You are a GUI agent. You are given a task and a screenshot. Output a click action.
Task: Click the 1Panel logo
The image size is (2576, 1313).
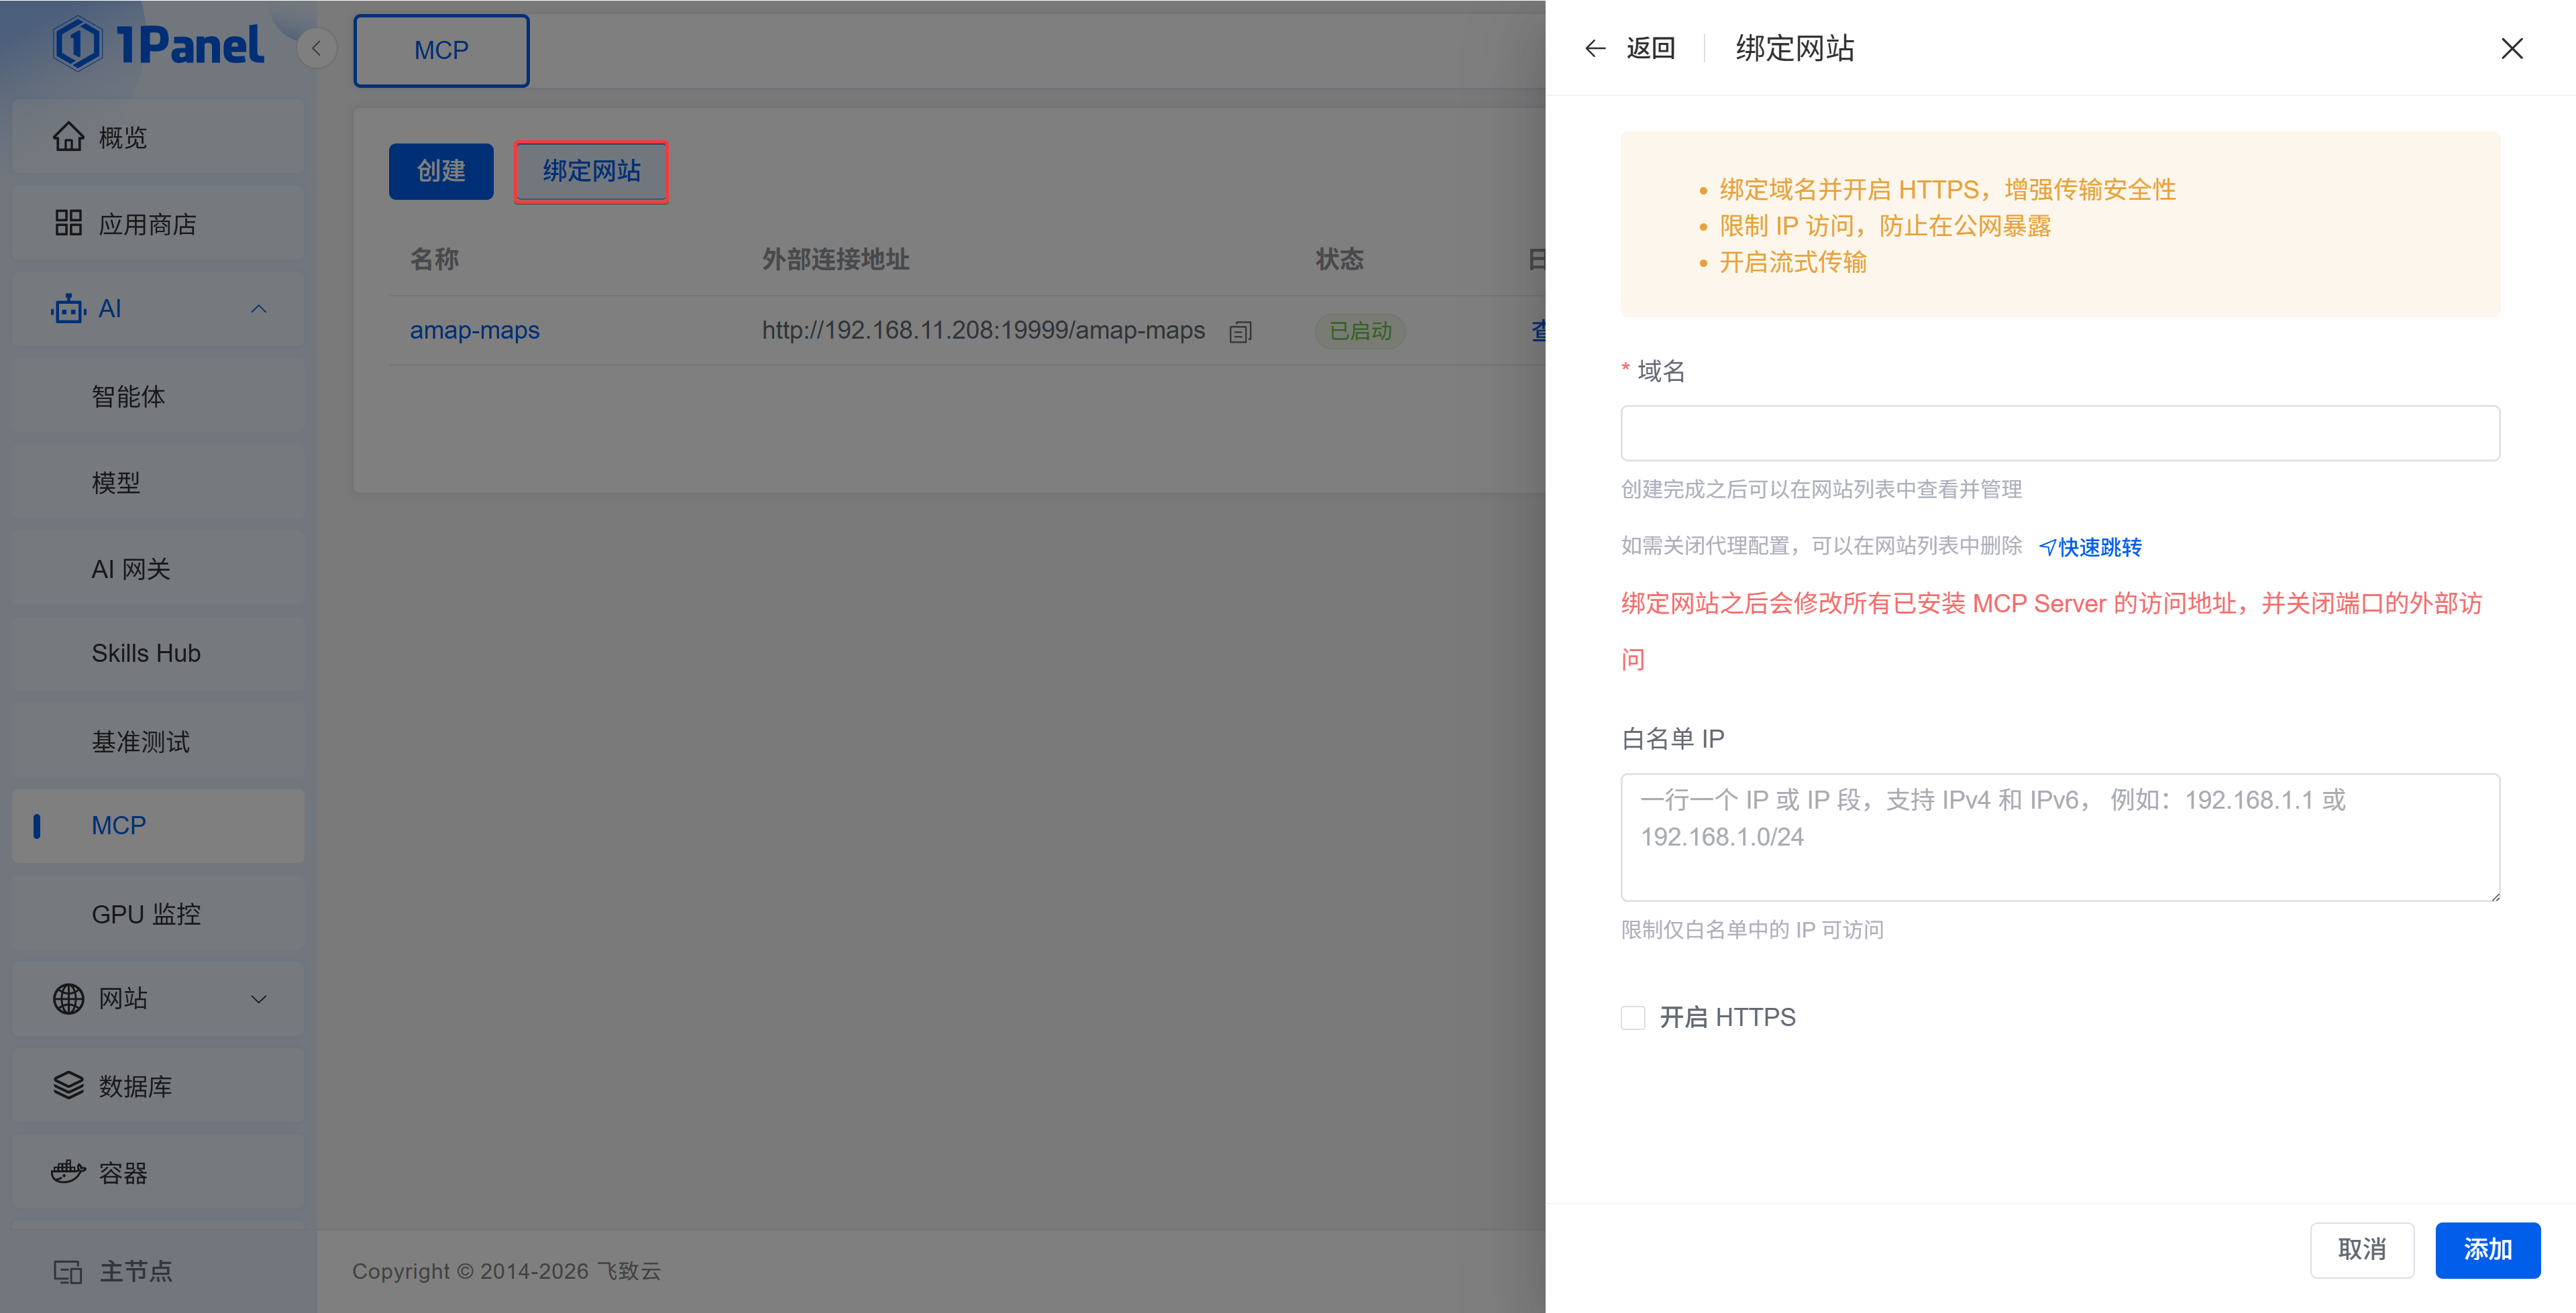pos(158,45)
